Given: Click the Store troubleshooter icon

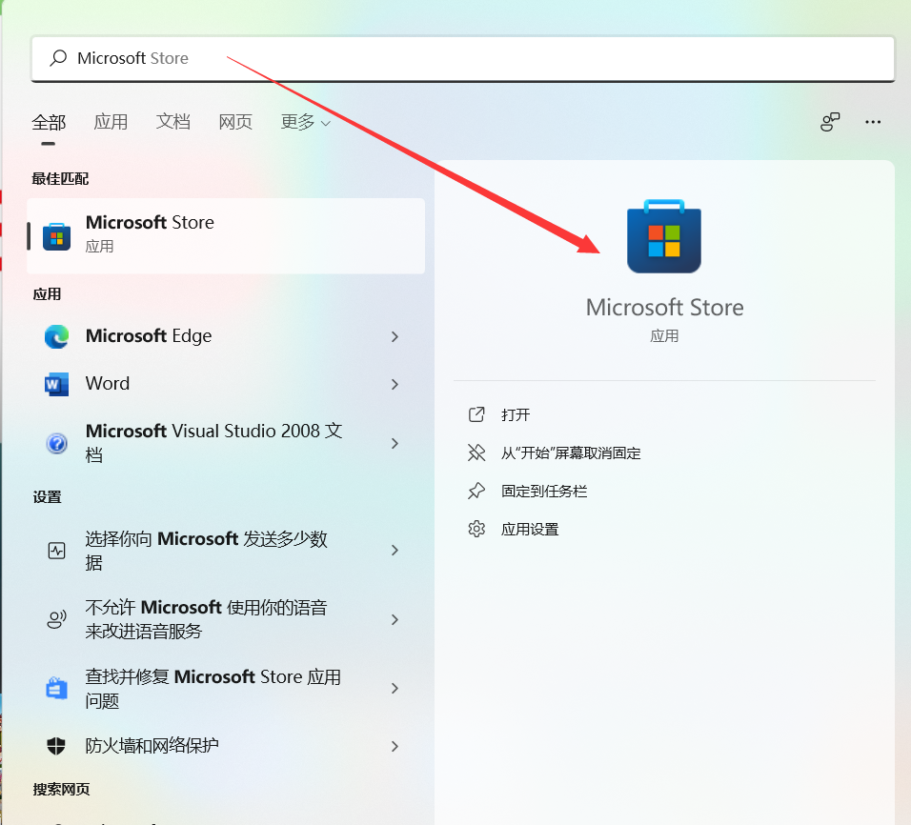Looking at the screenshot, I should point(56,689).
